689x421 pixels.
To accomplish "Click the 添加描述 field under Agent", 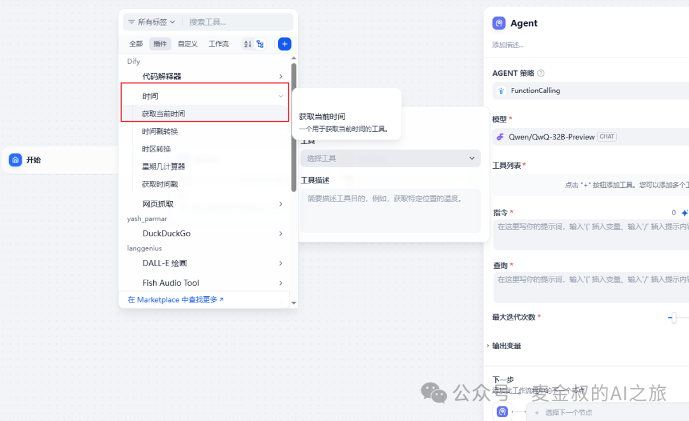I will (508, 45).
